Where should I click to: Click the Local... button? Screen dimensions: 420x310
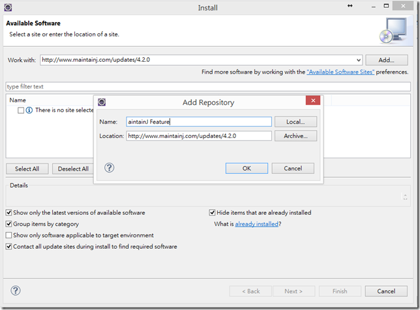295,122
